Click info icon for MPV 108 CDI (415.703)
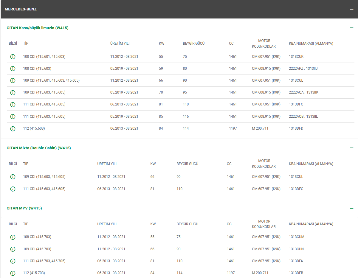358x278 pixels. 13,237
